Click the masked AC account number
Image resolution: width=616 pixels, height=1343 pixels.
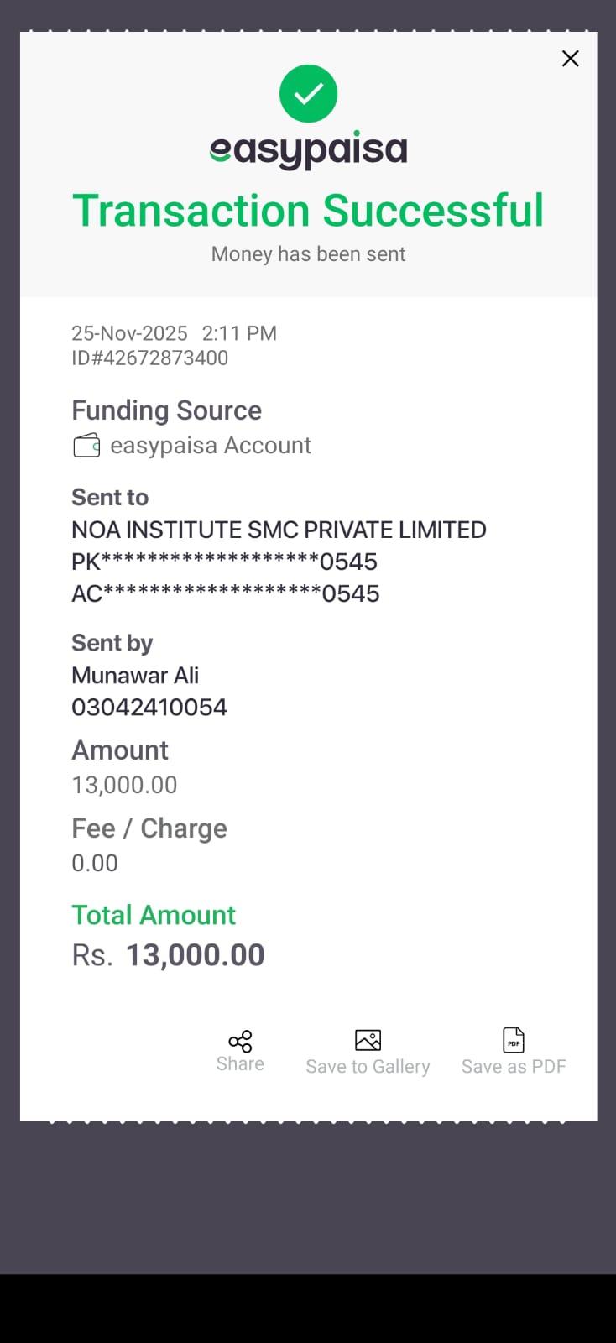pyautogui.click(x=225, y=593)
